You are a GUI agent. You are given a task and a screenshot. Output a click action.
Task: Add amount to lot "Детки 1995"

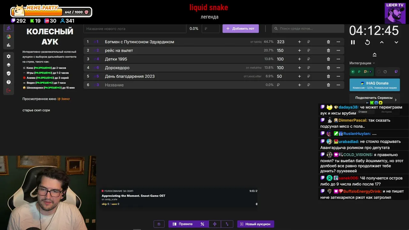299,59
